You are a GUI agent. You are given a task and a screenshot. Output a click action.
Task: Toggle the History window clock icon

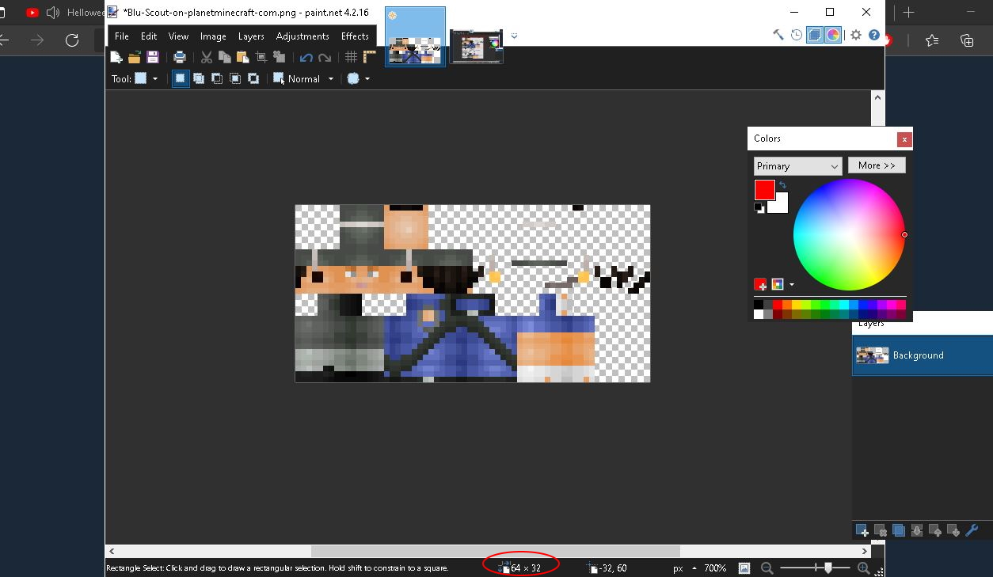(x=797, y=35)
